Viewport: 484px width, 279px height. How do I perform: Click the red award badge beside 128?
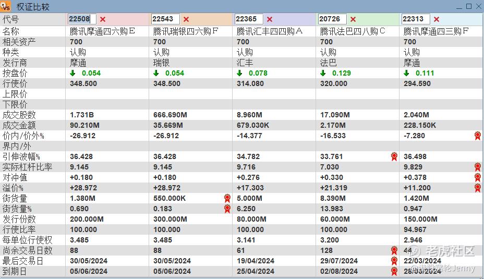click(x=394, y=250)
